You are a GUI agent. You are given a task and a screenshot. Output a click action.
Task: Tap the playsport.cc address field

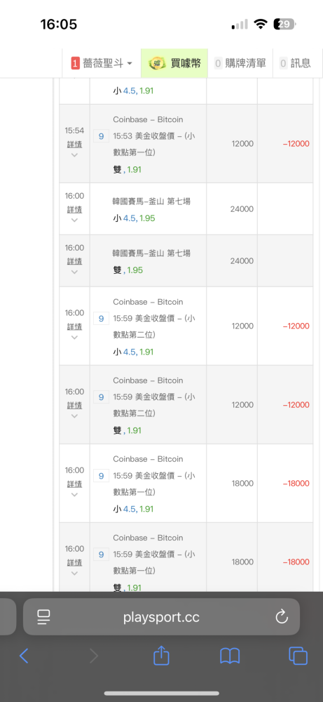[x=161, y=617]
